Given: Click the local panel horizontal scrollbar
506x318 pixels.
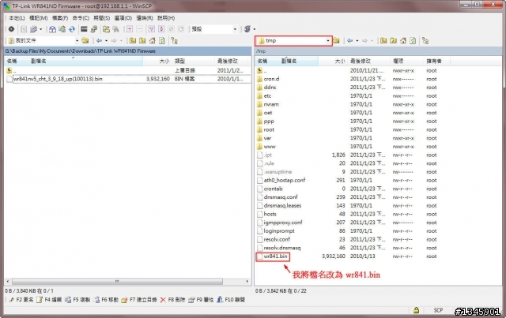Looking at the screenshot, I should (117, 281).
